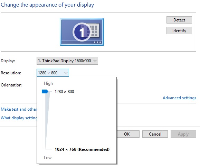The width and height of the screenshot is (200, 166).
Task: Collapse the 1280 × 800 Resolution dropdown
Action: coord(53,73)
